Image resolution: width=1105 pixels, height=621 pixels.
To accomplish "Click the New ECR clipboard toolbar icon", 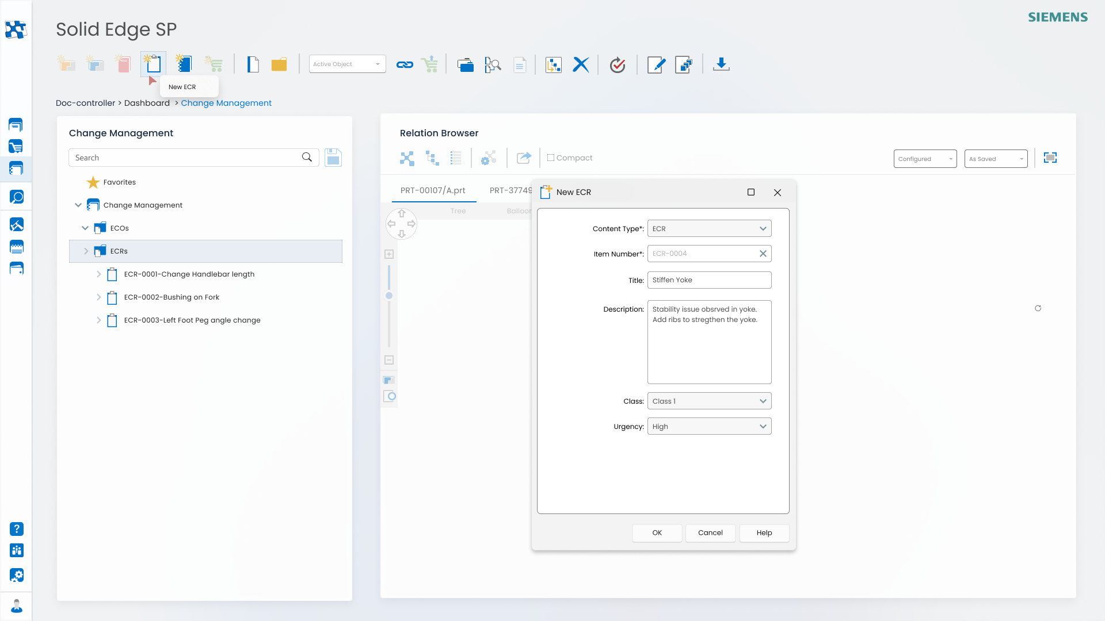I will pyautogui.click(x=153, y=64).
